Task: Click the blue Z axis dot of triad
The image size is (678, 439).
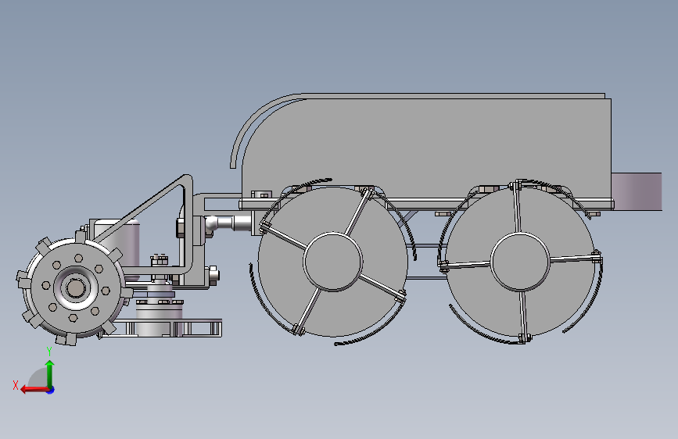Action: tap(51, 390)
